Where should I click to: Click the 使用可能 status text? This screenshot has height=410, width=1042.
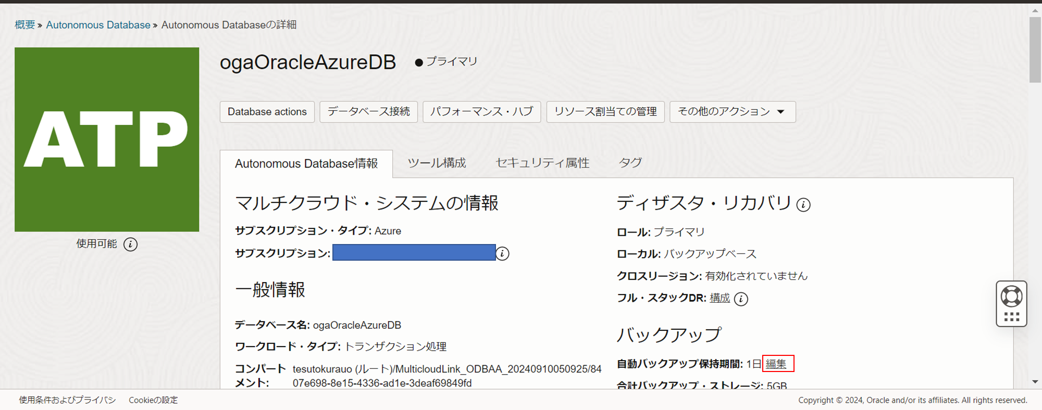[96, 244]
